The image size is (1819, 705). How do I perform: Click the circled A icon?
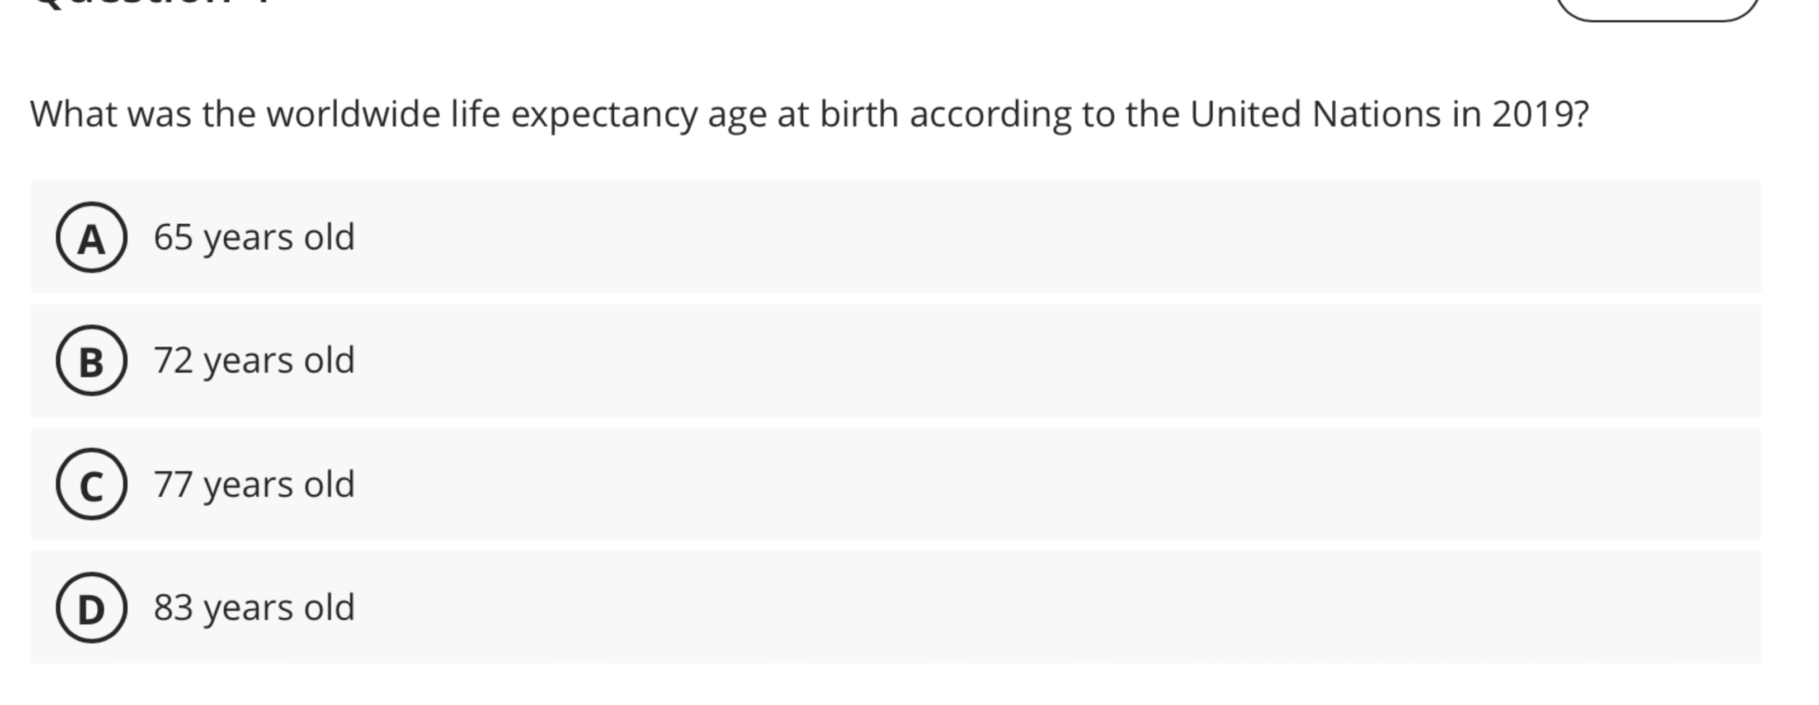coord(89,237)
